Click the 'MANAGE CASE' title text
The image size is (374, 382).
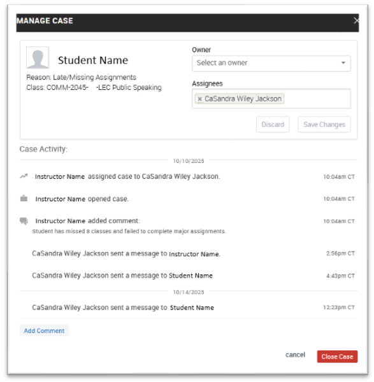(x=45, y=21)
